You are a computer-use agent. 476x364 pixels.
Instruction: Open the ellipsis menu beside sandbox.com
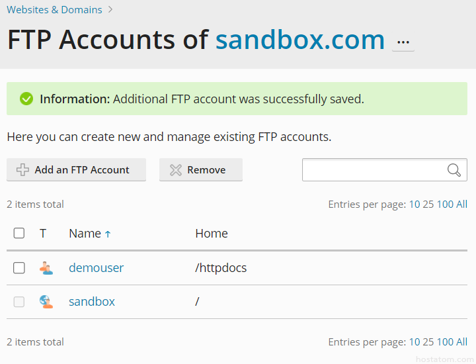pyautogui.click(x=403, y=42)
